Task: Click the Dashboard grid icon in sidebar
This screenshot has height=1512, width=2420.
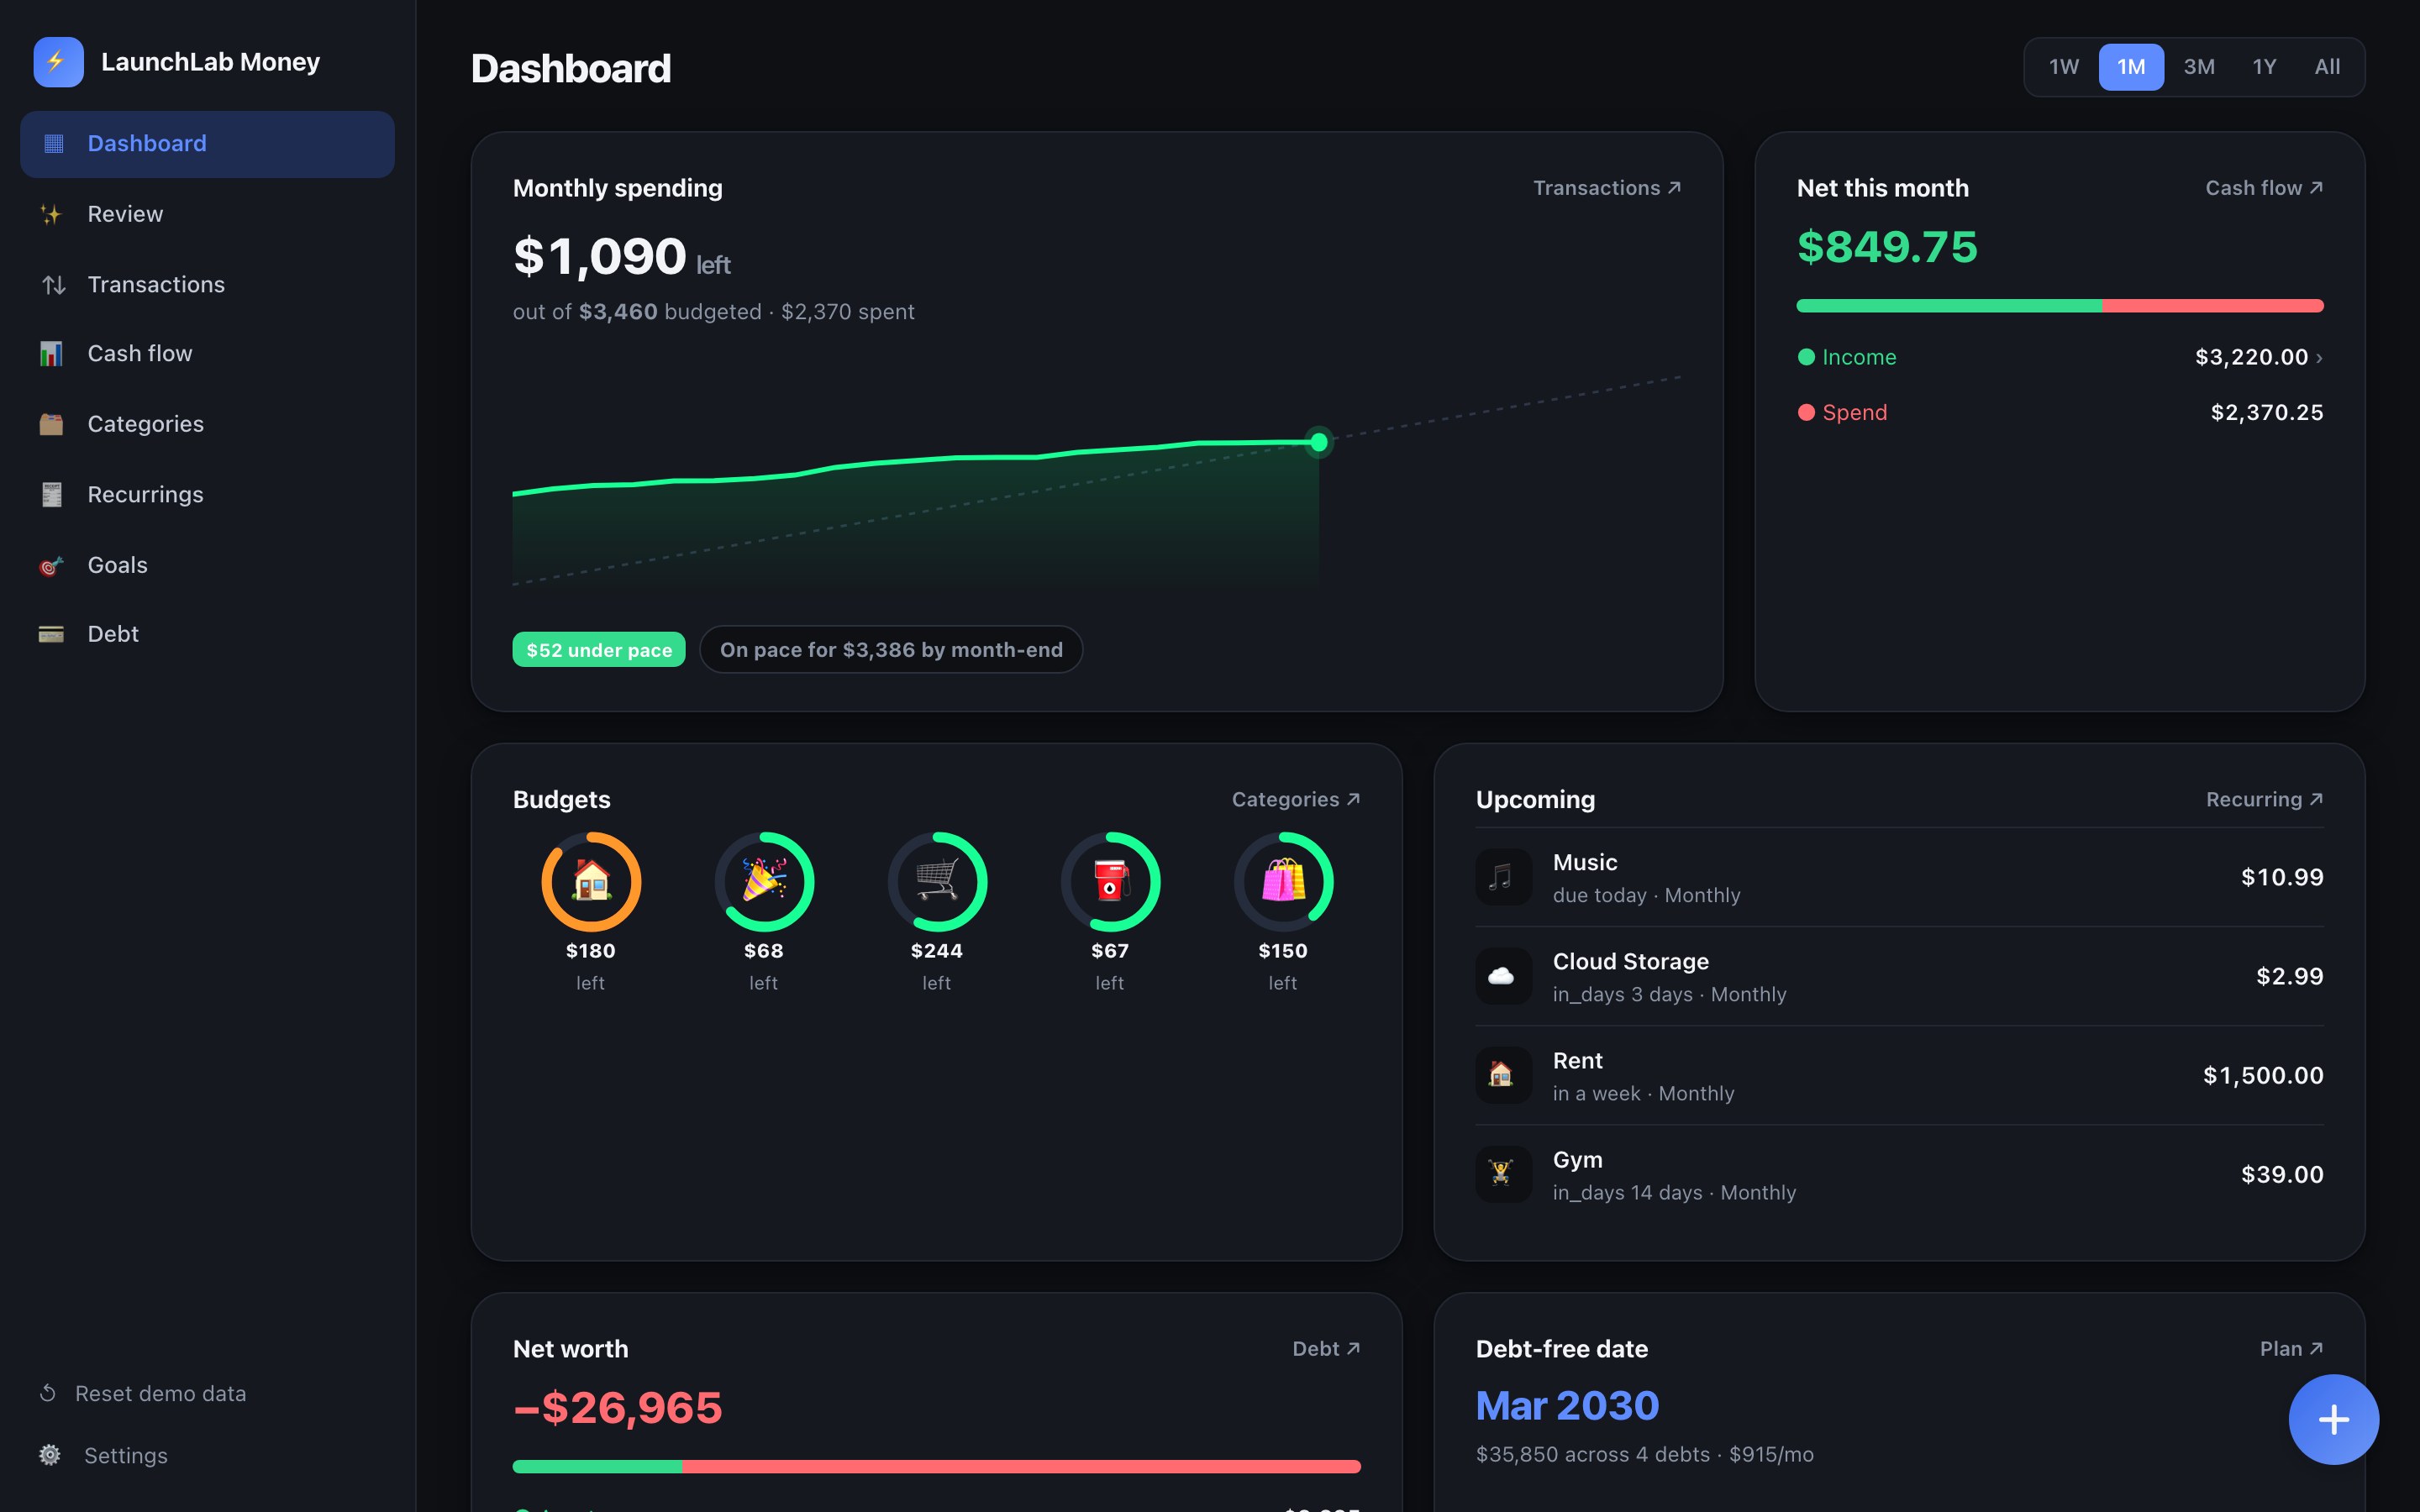Action: tap(54, 144)
